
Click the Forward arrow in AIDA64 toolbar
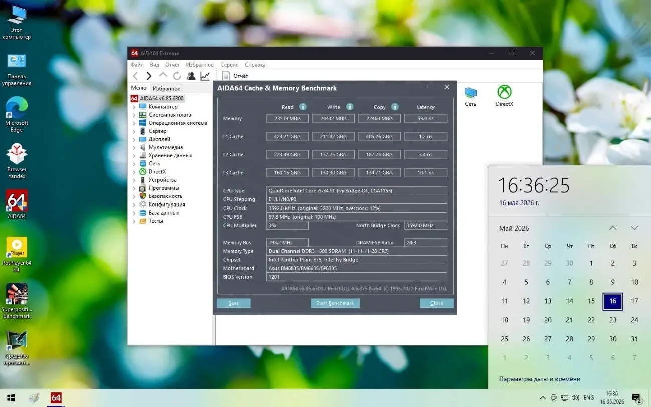pos(149,76)
